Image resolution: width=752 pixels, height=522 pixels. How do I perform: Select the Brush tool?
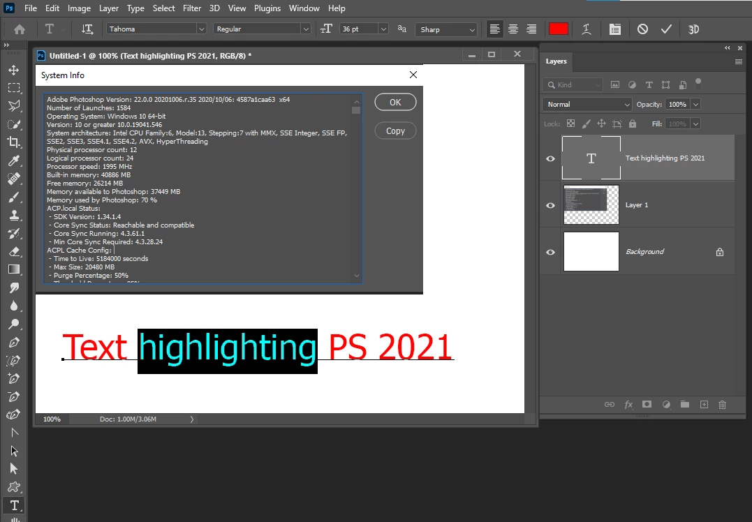tap(13, 197)
